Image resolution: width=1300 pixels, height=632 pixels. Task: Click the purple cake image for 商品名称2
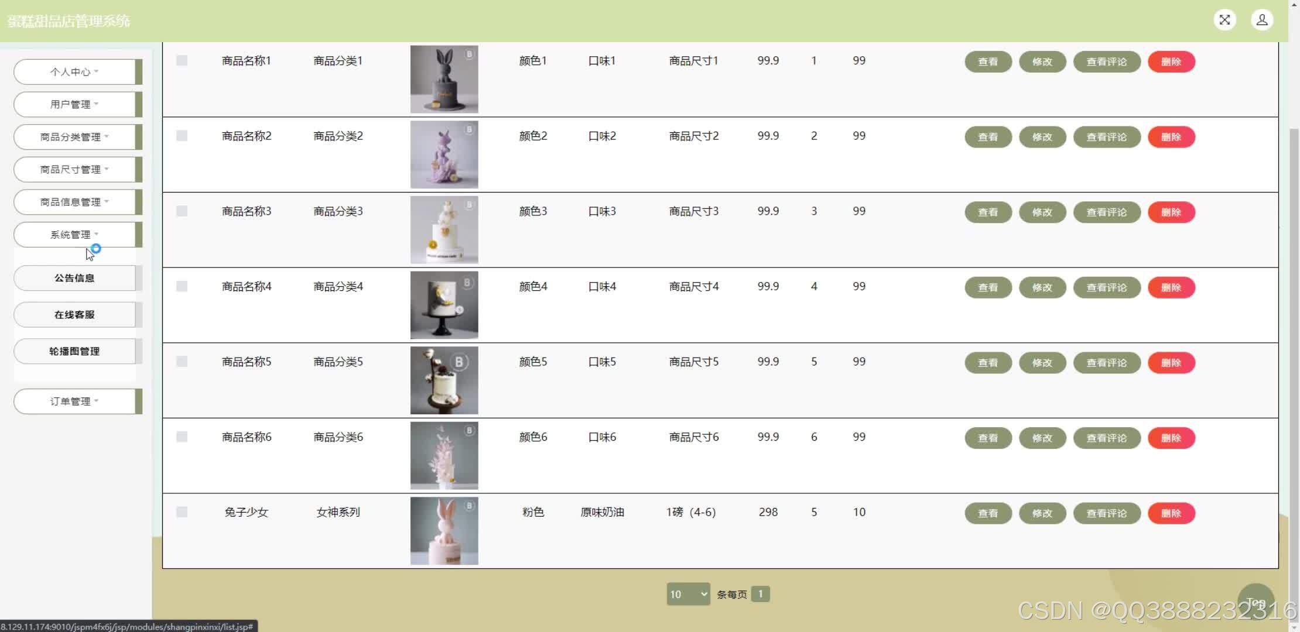coord(444,154)
